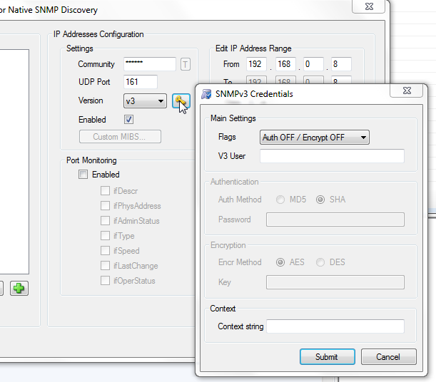The image size is (436, 382).
Task: Enable Port Monitoring checkbox
Action: coord(83,175)
